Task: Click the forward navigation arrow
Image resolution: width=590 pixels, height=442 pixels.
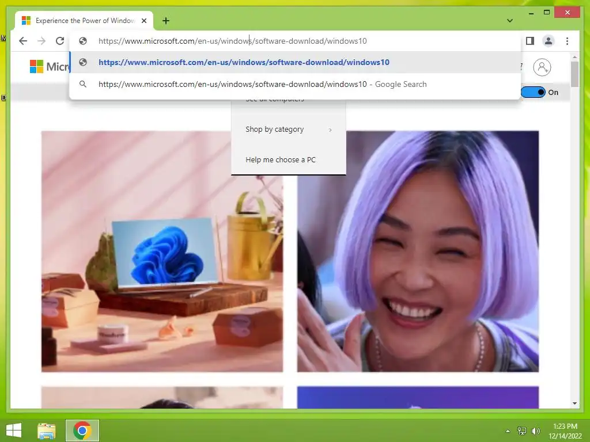Action: pyautogui.click(x=41, y=41)
